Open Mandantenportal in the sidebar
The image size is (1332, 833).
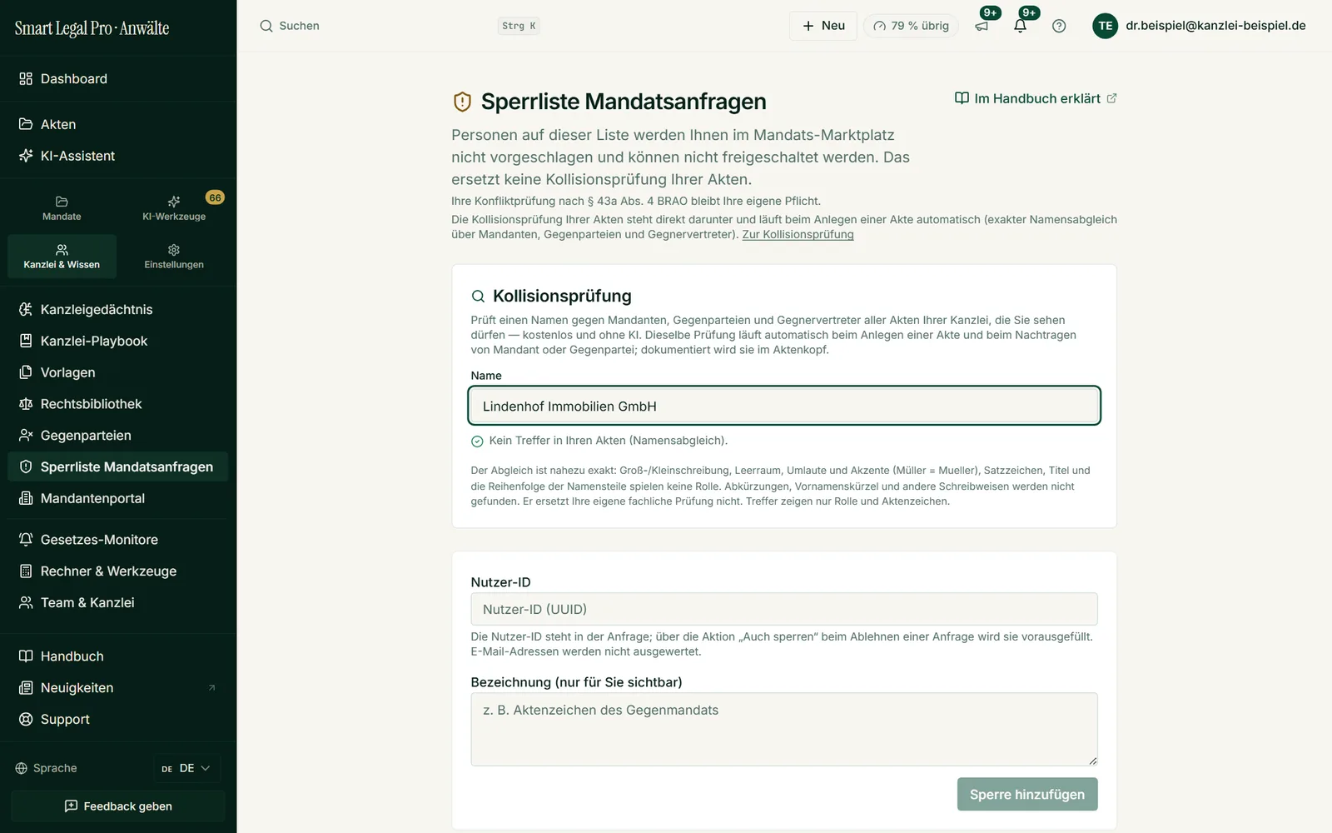118,498
